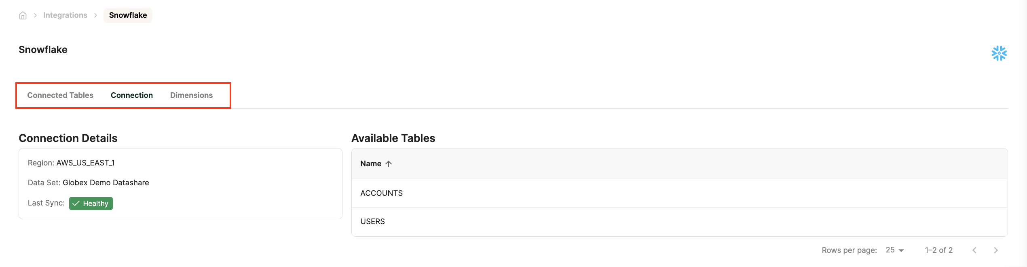1027x267 pixels.
Task: Click the chevron after Integrations breadcrumb
Action: click(95, 15)
